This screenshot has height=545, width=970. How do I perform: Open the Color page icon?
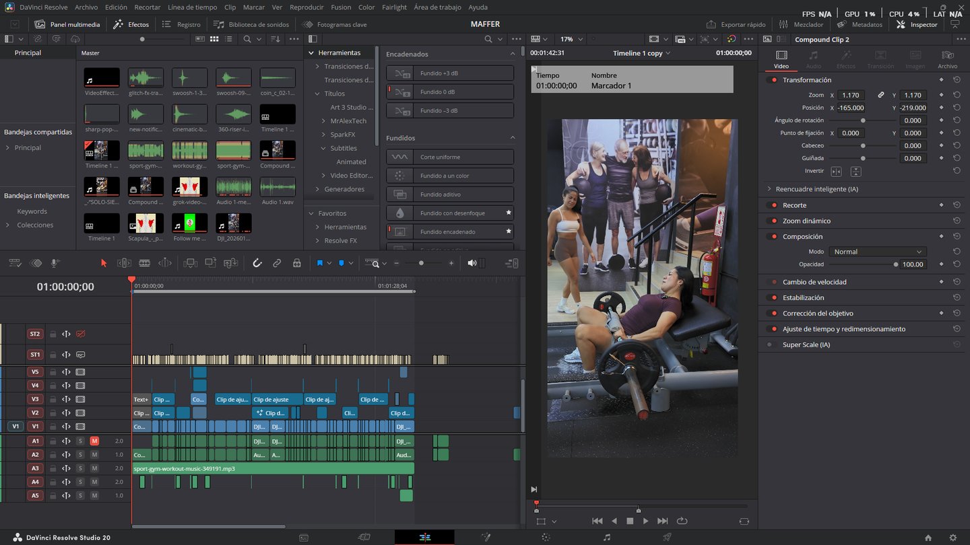tap(546, 537)
